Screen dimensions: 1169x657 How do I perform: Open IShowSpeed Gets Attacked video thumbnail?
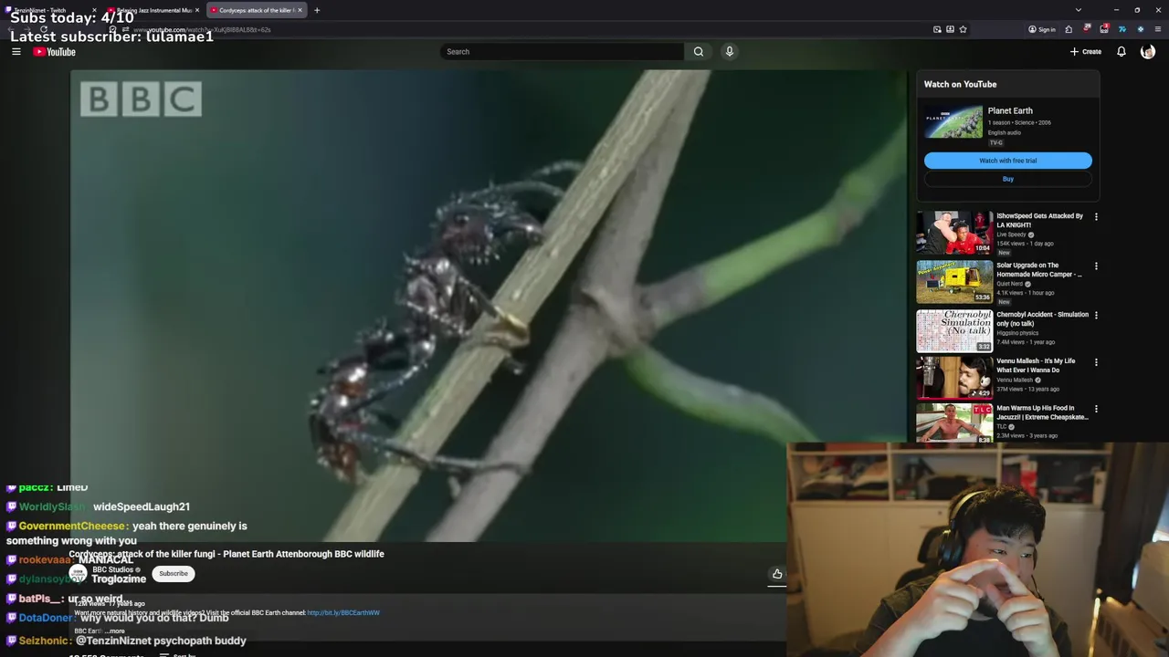[954, 233]
